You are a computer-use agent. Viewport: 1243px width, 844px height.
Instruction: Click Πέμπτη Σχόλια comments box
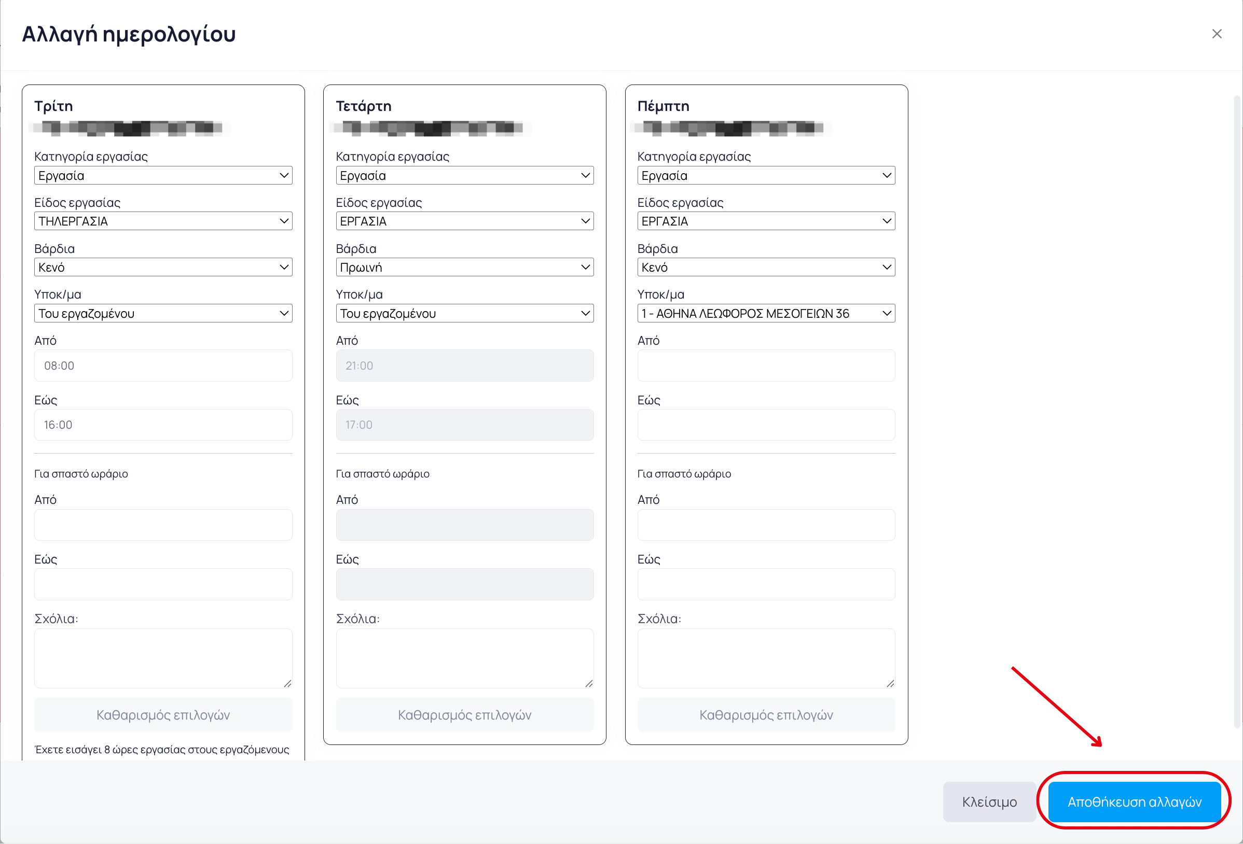pos(766,658)
